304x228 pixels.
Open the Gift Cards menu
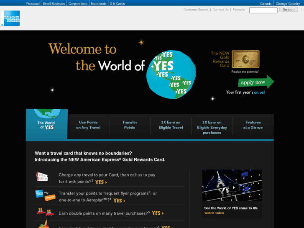[x=118, y=4]
